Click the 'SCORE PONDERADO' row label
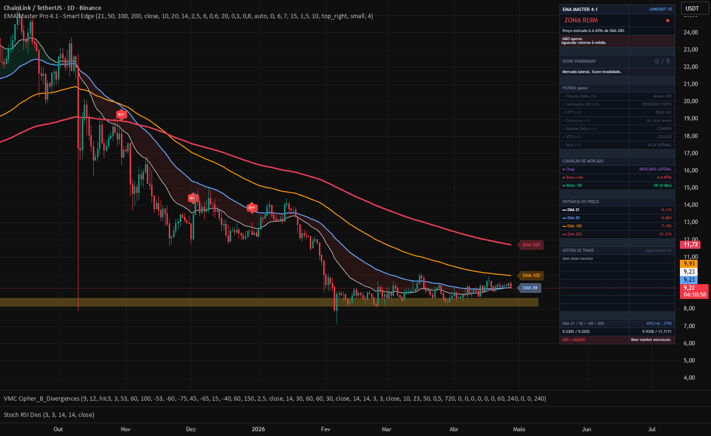The width and height of the screenshot is (711, 436). pyautogui.click(x=579, y=61)
